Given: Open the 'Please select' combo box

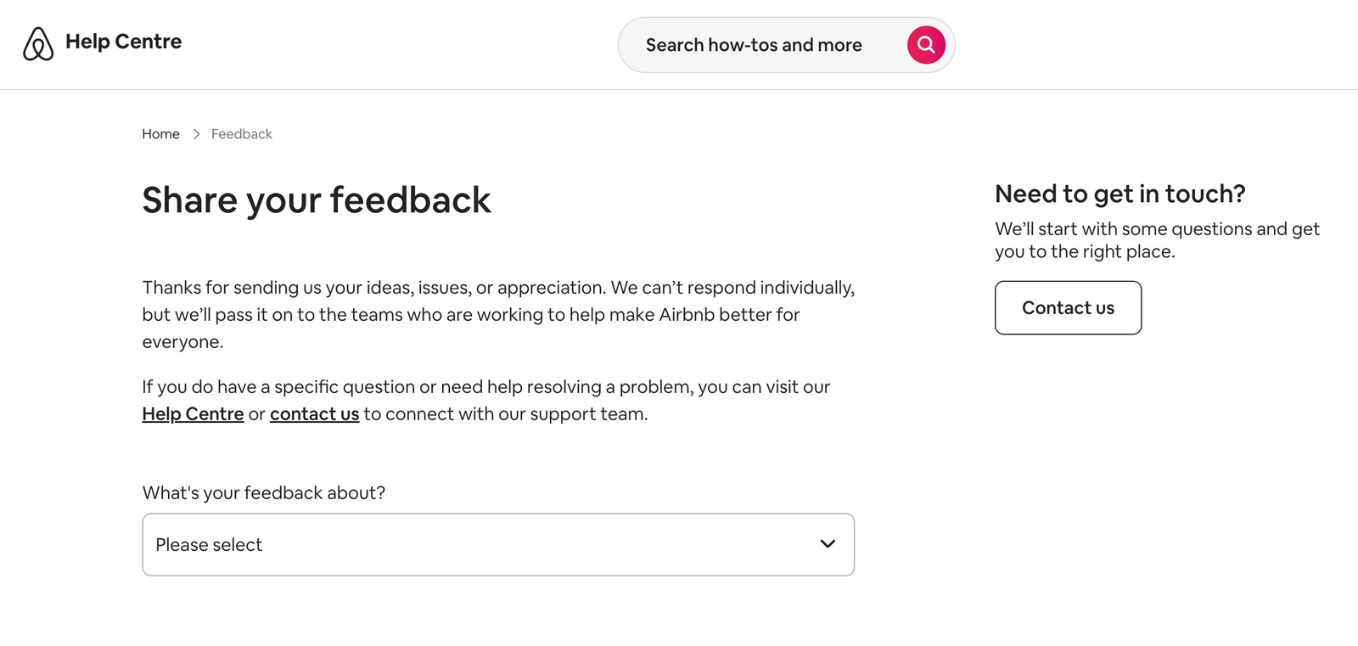Looking at the screenshot, I should (x=498, y=544).
